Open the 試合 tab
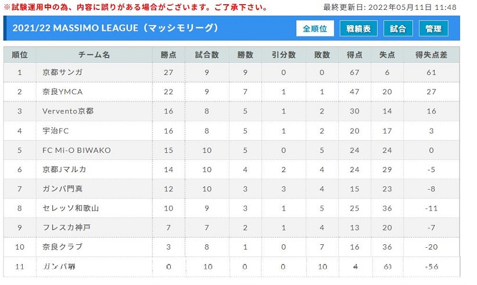477x285 pixels. click(398, 28)
